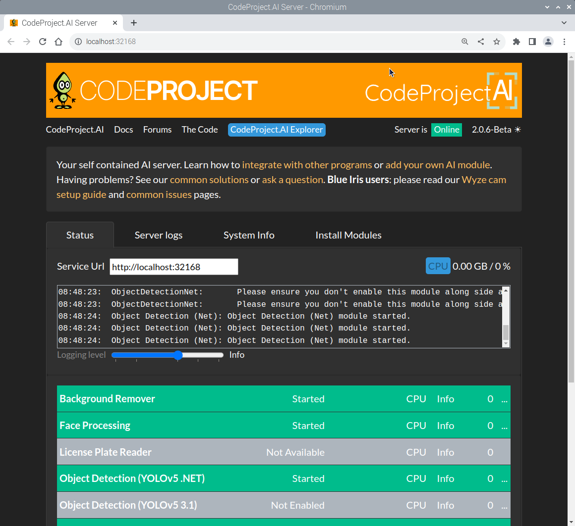The height and width of the screenshot is (526, 575).
Task: Open Info for Face Processing
Action: click(x=446, y=426)
